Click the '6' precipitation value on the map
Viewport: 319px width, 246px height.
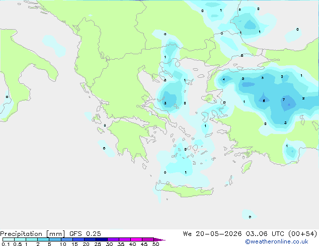click(264, 101)
